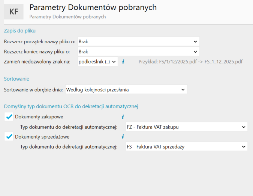
Task: Click the KF module icon in header
Action: [x=14, y=12]
